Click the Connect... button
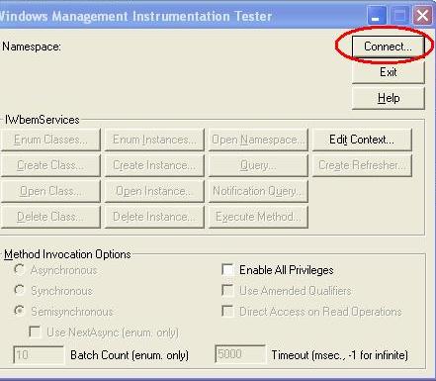The height and width of the screenshot is (381, 436). click(388, 47)
